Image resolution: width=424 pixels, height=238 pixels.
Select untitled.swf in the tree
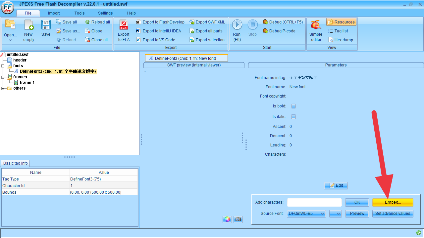pos(18,55)
